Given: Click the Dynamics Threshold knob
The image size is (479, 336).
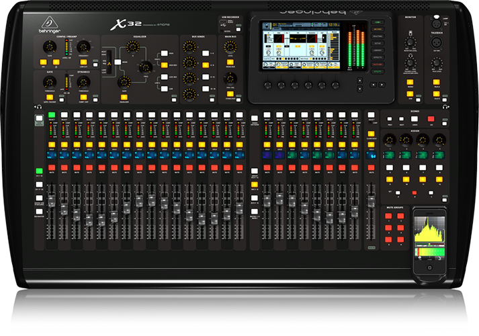Looking at the screenshot, I should point(83,82).
